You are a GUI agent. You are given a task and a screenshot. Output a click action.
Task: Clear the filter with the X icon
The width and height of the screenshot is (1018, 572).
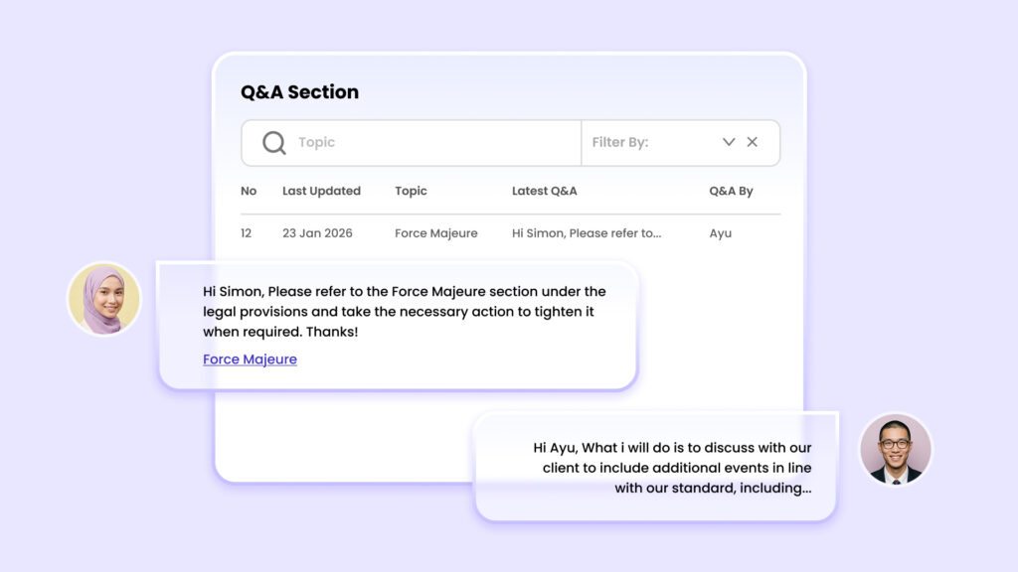pos(753,142)
